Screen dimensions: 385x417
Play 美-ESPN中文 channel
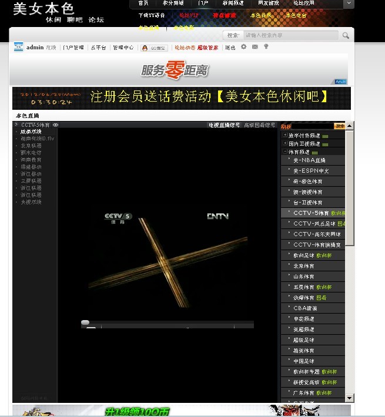pyautogui.click(x=313, y=171)
